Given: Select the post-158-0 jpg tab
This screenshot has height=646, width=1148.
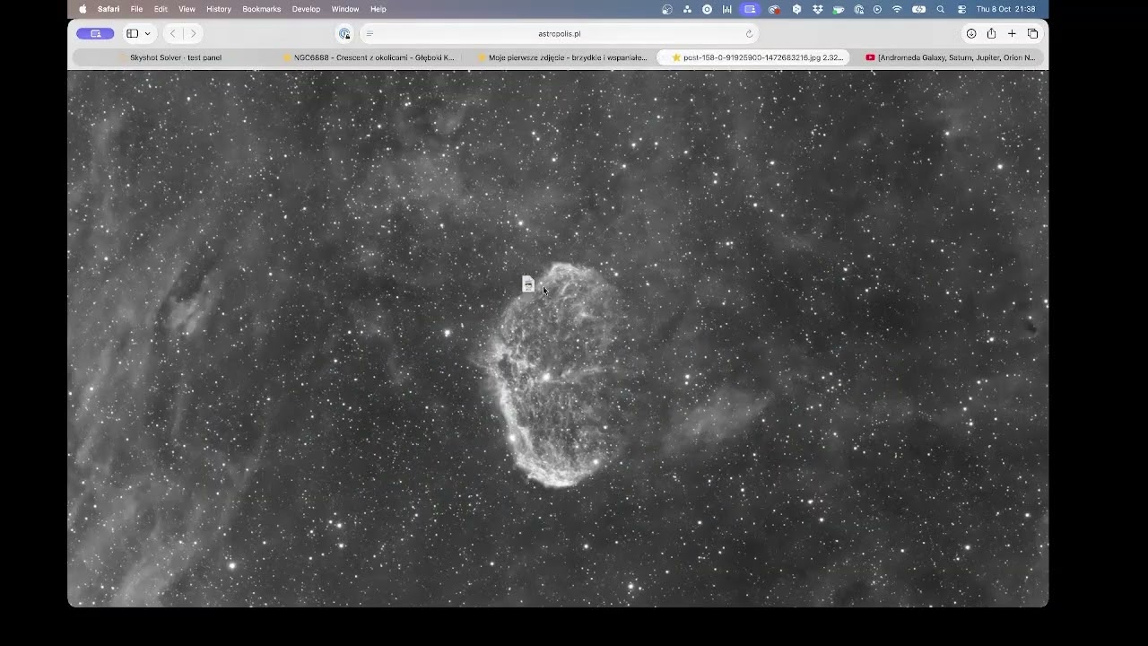Looking at the screenshot, I should pyautogui.click(x=753, y=57).
